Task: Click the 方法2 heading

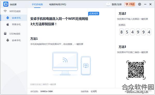Action: pos(122,13)
